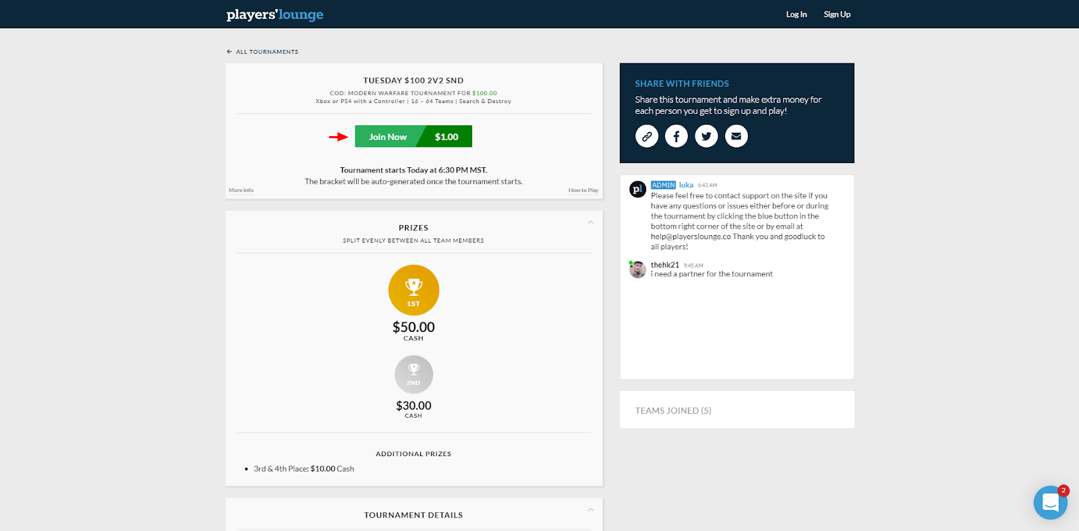Click the 2nd place silver trophy
Image resolution: width=1079 pixels, height=531 pixels.
click(413, 375)
